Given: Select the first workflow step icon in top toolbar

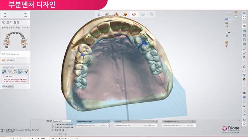Looking at the screenshot, I should [99, 14].
